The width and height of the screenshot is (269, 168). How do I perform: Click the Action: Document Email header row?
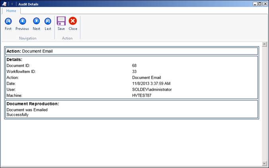[x=131, y=51]
